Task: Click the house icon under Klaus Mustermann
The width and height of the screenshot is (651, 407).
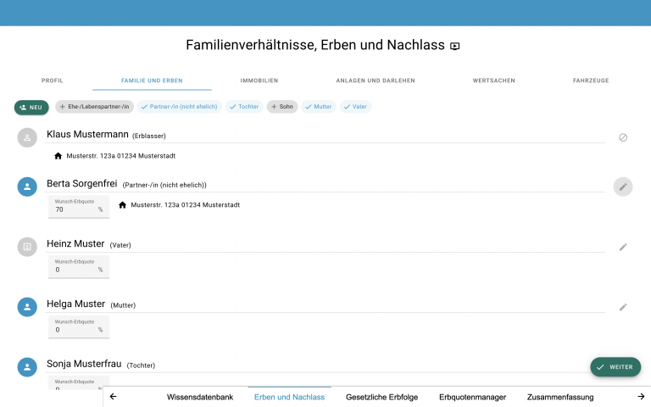Action: [x=58, y=156]
